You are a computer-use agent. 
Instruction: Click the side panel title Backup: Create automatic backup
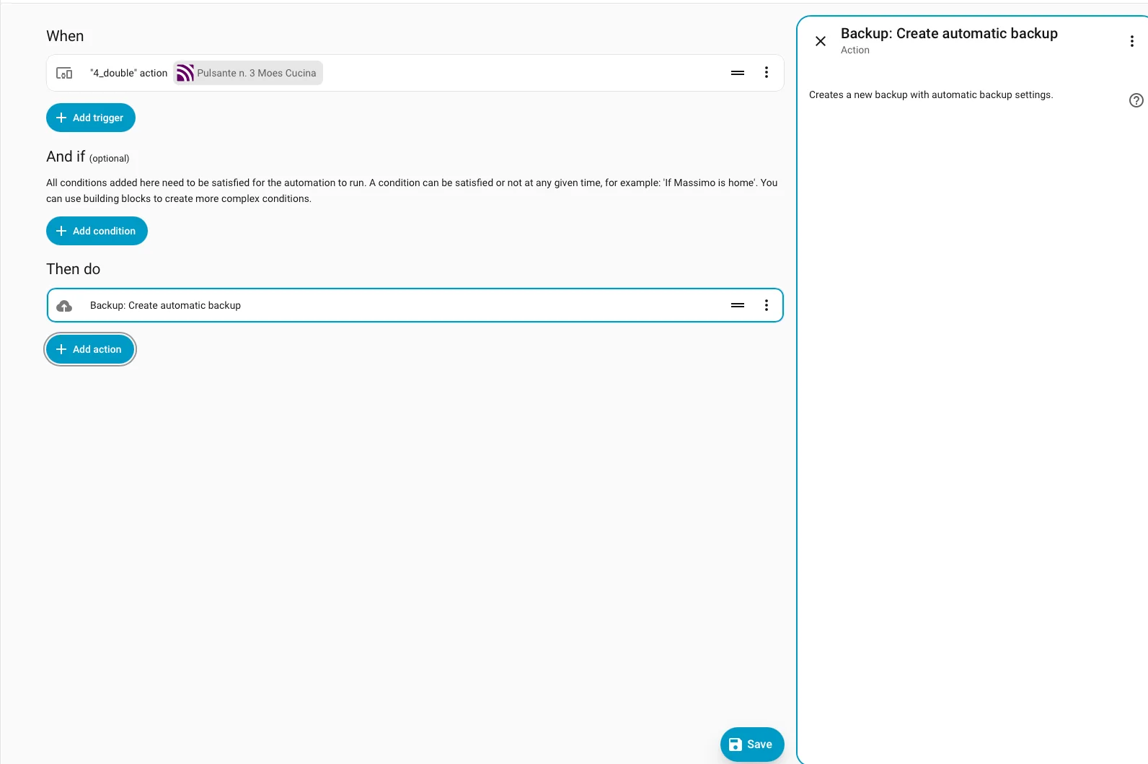949,33
